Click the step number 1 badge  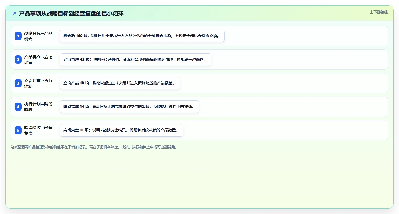pyautogui.click(x=18, y=36)
